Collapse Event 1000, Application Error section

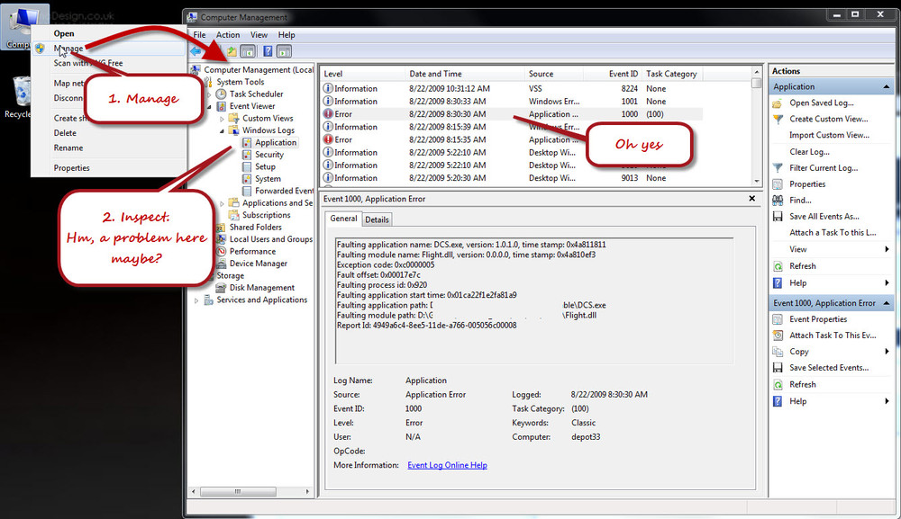(886, 303)
